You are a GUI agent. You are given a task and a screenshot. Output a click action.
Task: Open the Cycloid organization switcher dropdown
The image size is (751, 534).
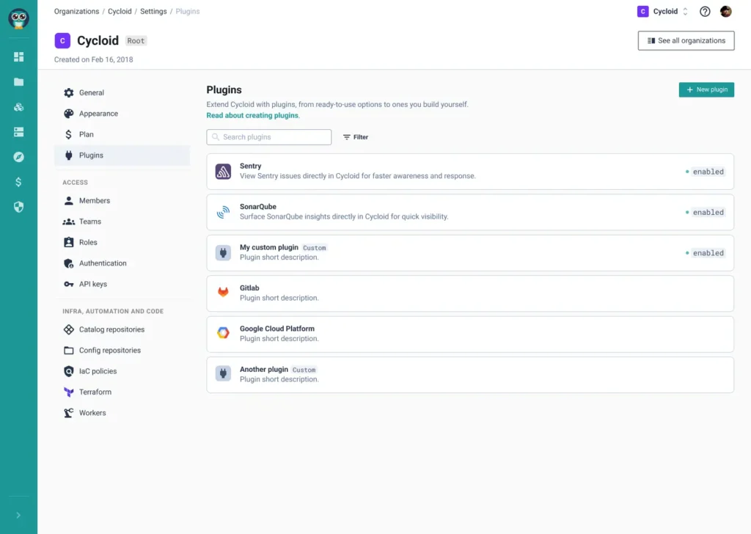(663, 12)
